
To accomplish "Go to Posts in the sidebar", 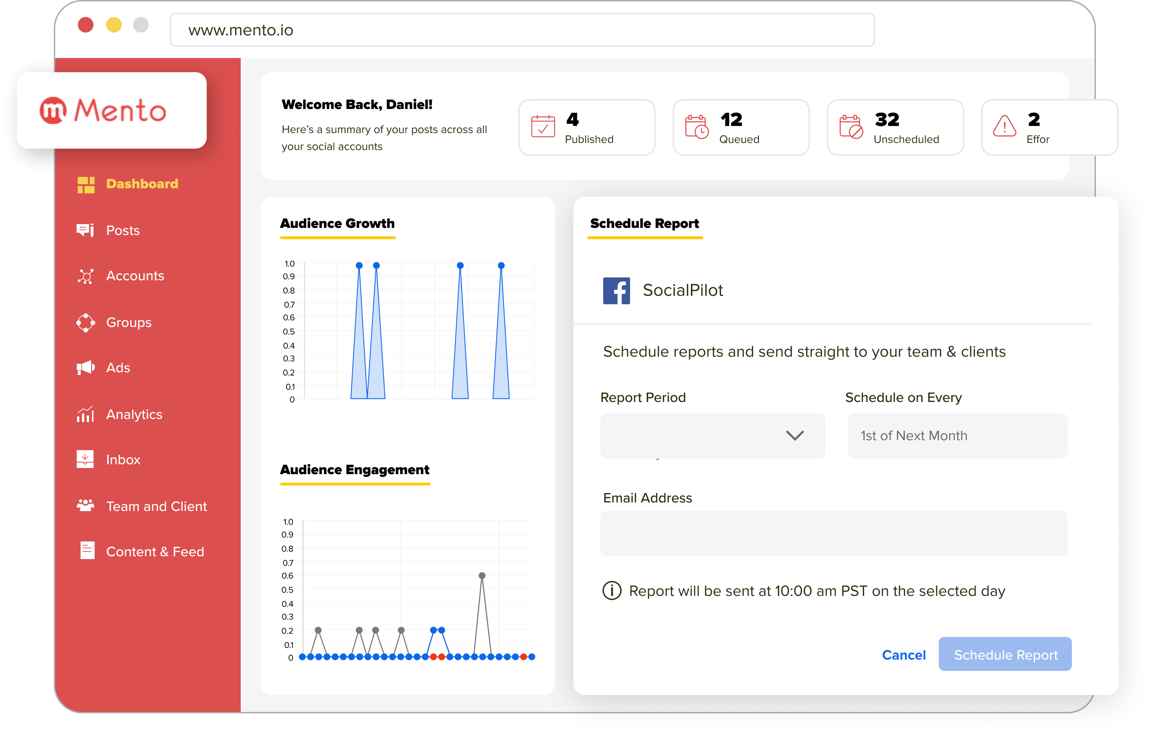I will click(123, 231).
